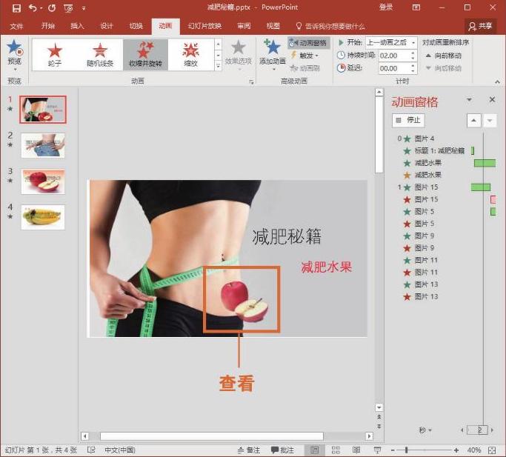The height and width of the screenshot is (457, 506).
Task: Start slideshow from beginning icon in title bar
Action: coord(68,8)
